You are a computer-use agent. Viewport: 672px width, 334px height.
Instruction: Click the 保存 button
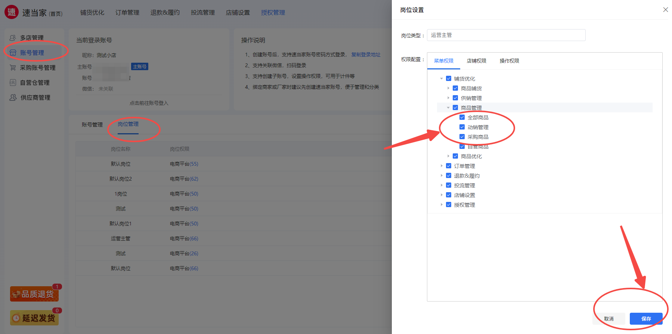(646, 319)
